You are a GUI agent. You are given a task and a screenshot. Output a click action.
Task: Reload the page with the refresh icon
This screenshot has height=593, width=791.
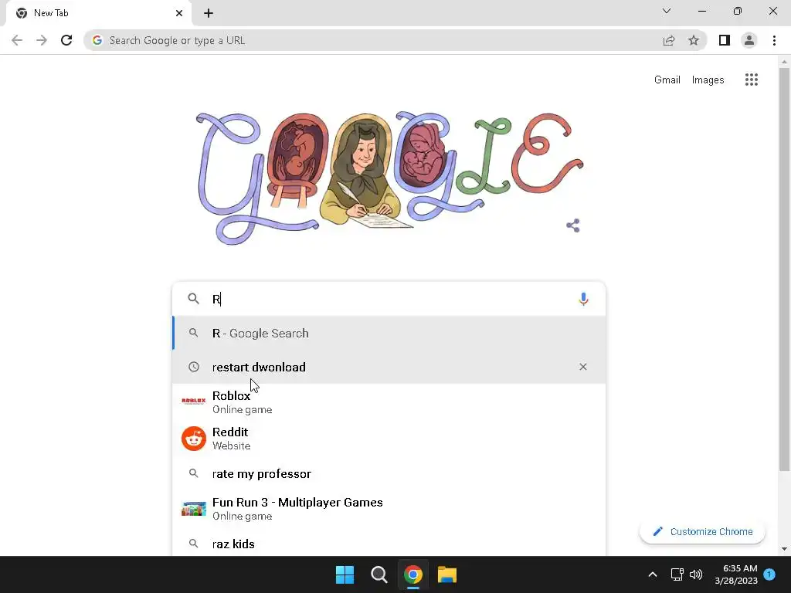click(x=66, y=40)
